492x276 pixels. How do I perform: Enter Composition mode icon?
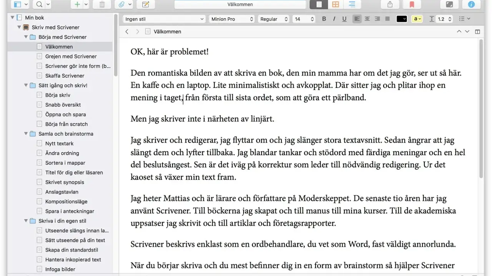coord(449,4)
